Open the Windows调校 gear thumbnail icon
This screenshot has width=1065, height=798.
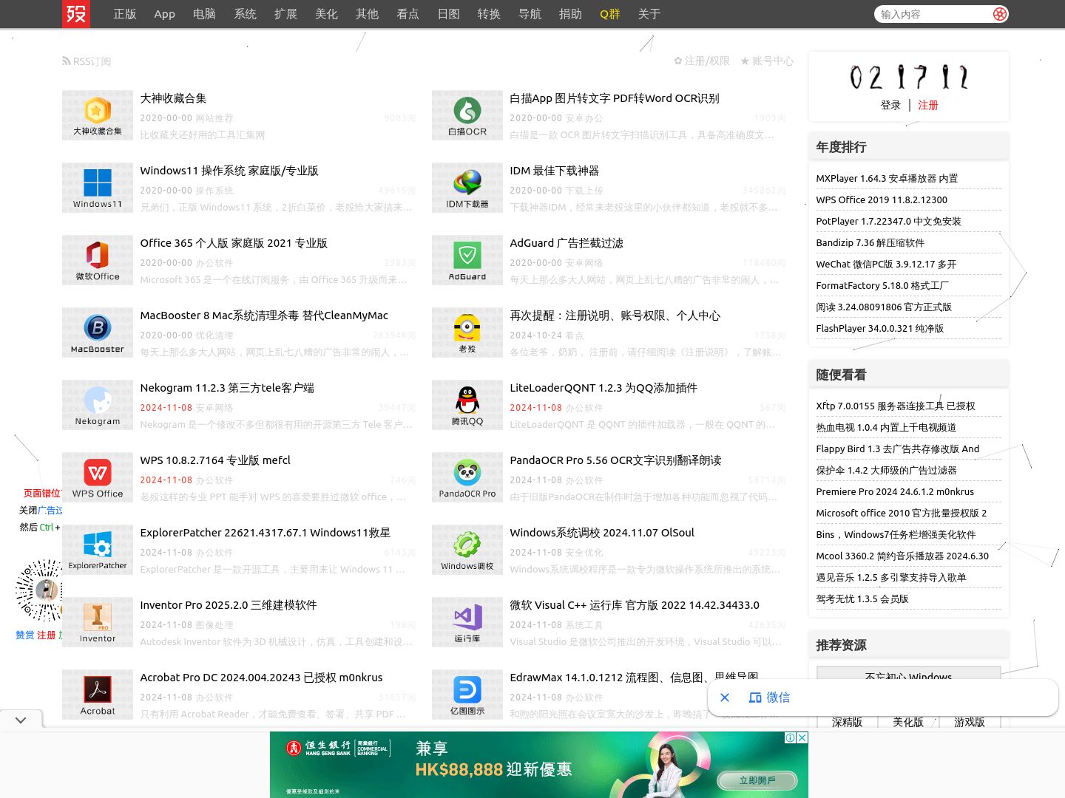click(x=467, y=550)
